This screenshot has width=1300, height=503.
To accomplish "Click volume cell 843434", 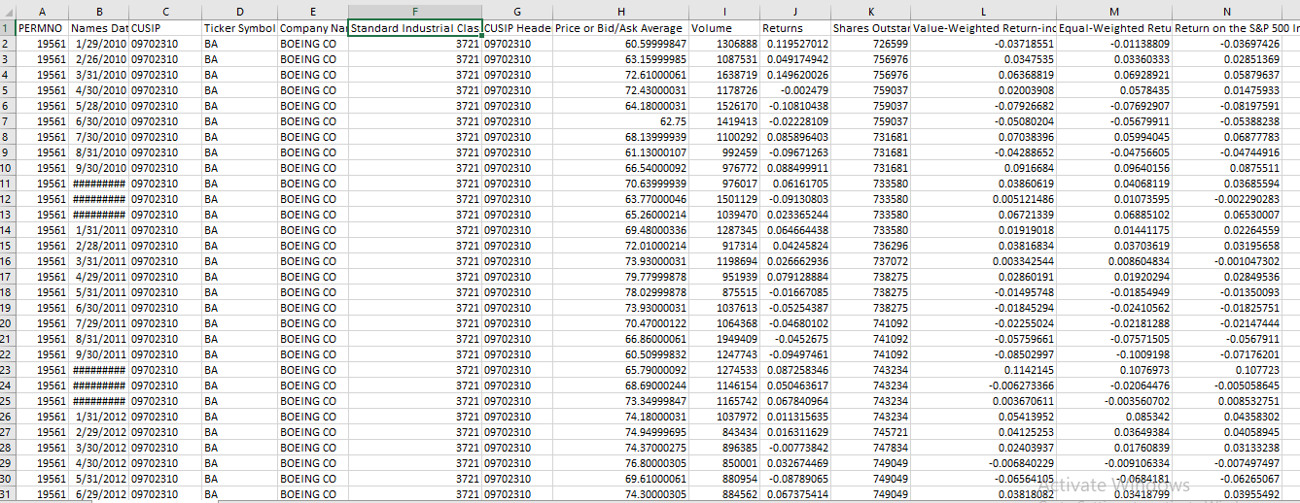I will click(x=724, y=432).
